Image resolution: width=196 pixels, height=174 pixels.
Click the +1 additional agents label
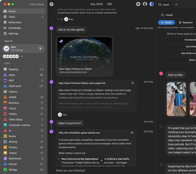[22, 57]
